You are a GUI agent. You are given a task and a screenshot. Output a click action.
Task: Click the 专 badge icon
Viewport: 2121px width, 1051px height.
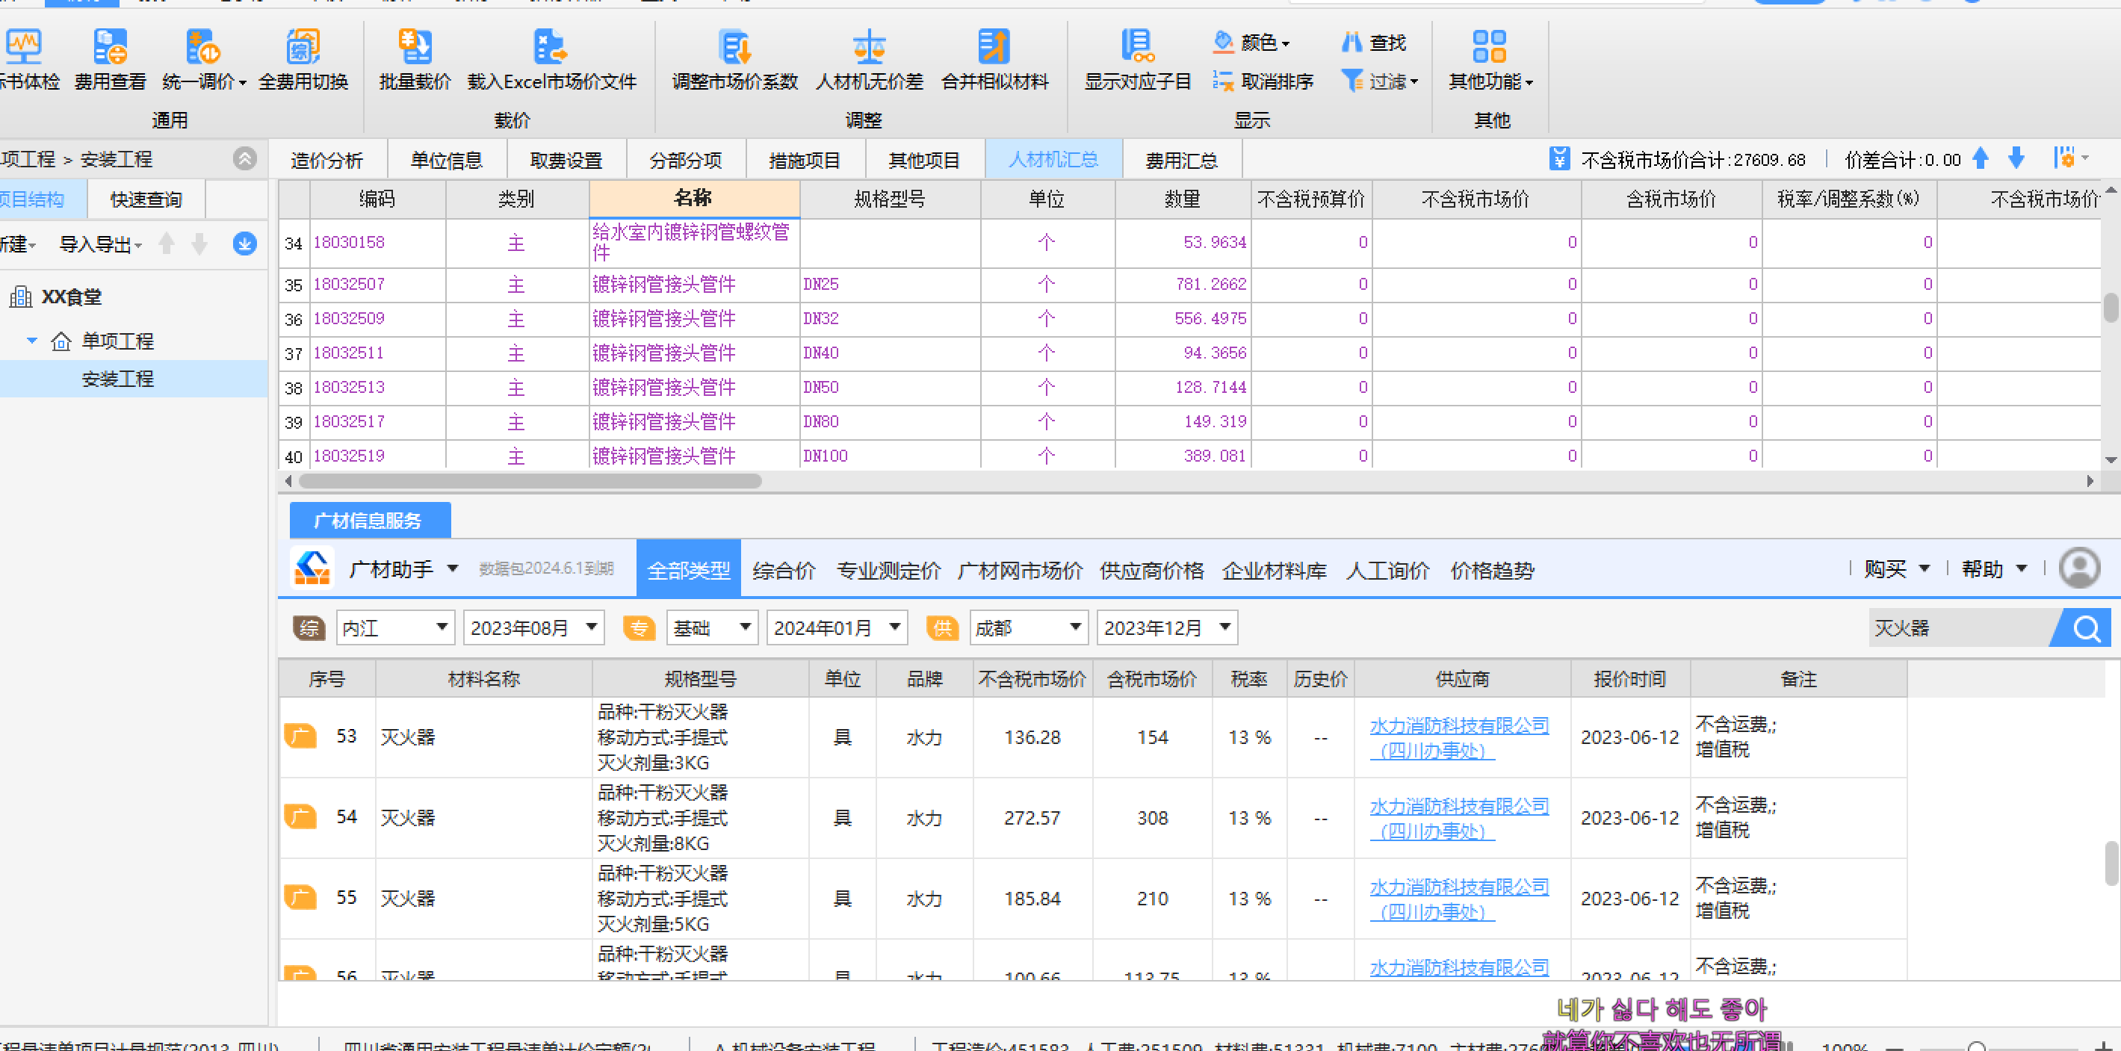(639, 627)
